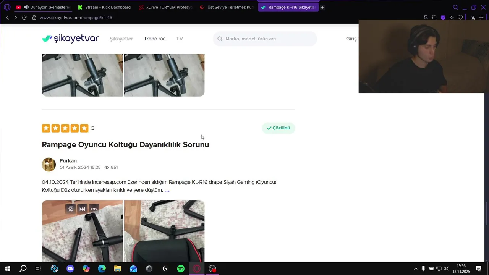Screen dimensions: 489x275
Task: Switch to the Stream - Kick Dashboard tab
Action: [x=104, y=7]
